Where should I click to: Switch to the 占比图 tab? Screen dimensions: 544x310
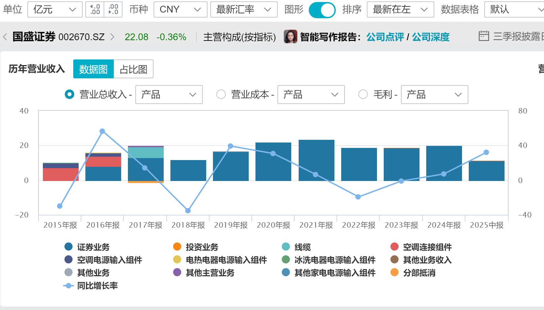[133, 69]
